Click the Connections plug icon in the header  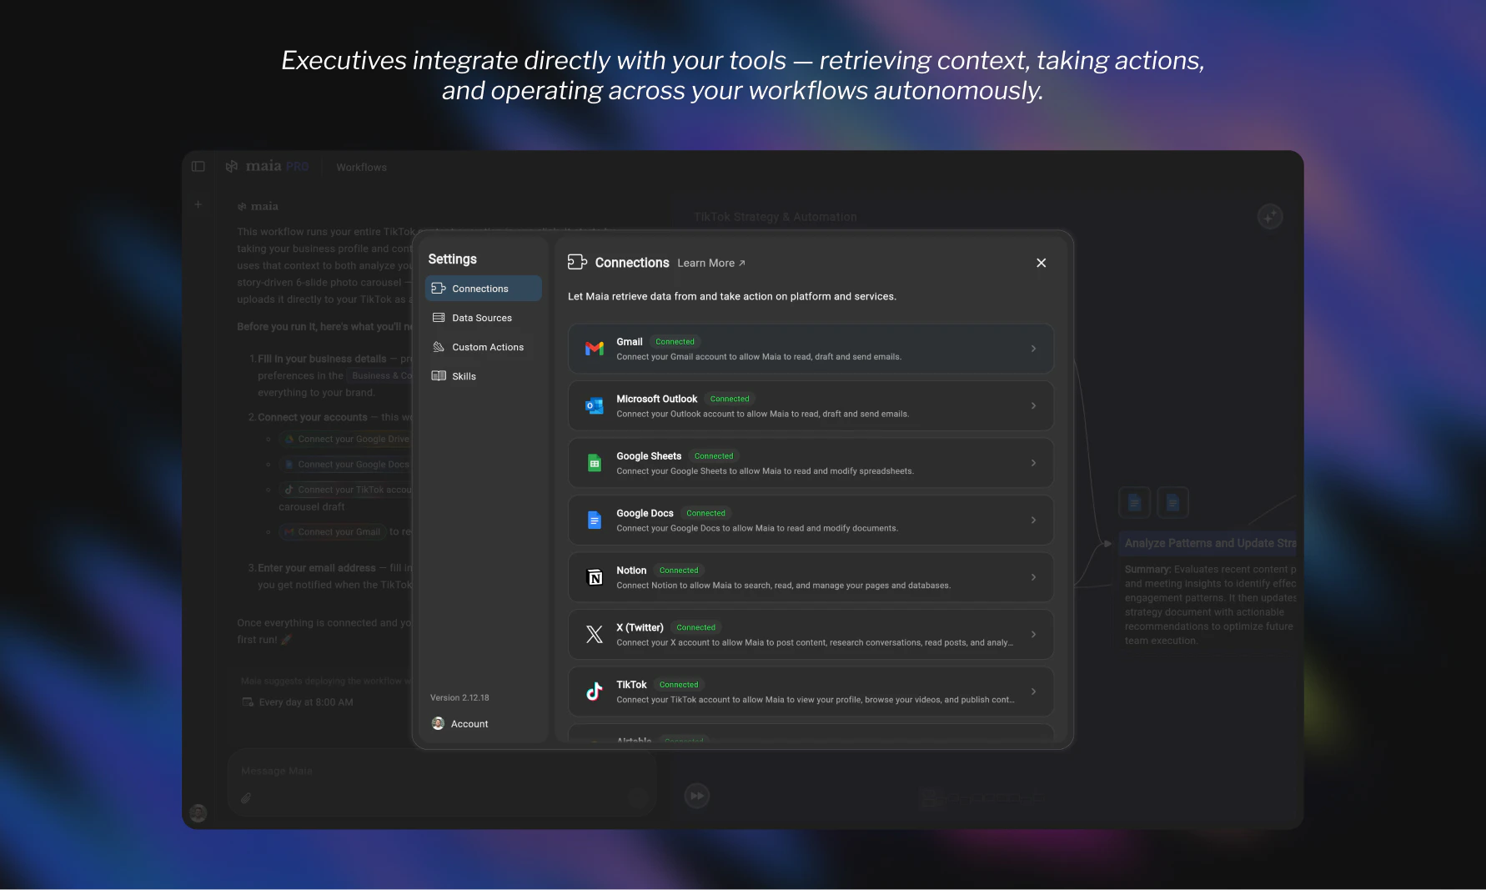point(577,262)
